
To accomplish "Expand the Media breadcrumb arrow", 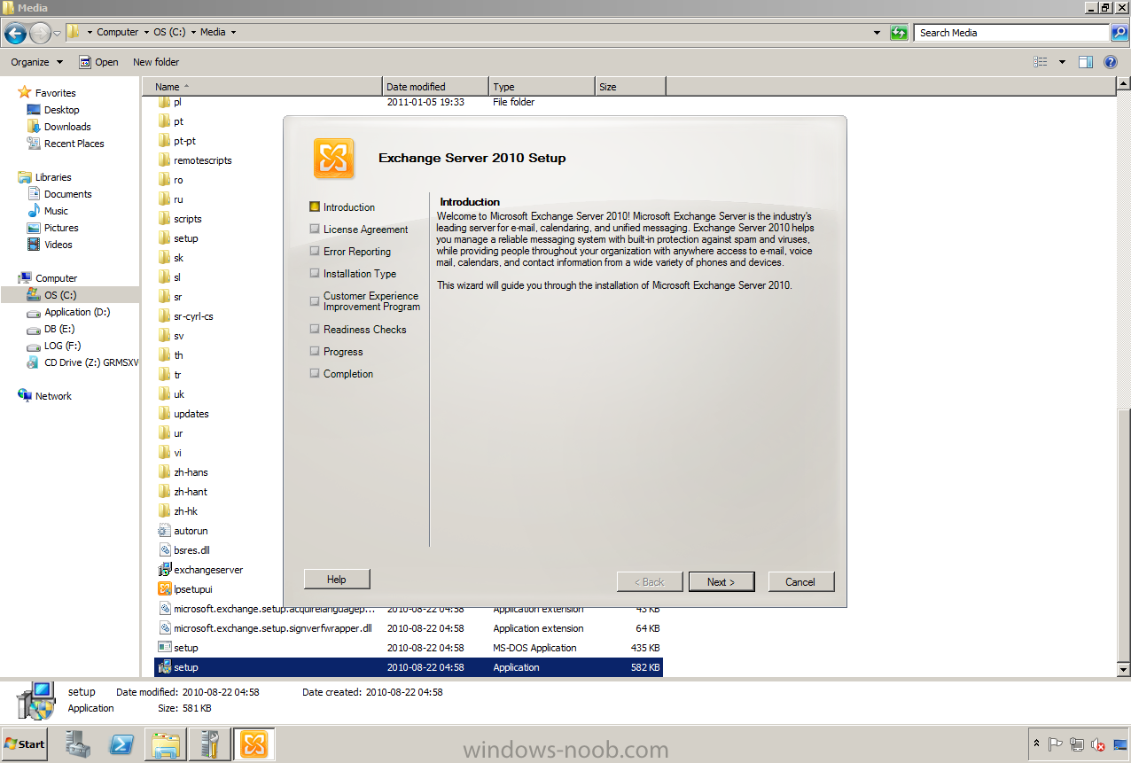I will [233, 33].
